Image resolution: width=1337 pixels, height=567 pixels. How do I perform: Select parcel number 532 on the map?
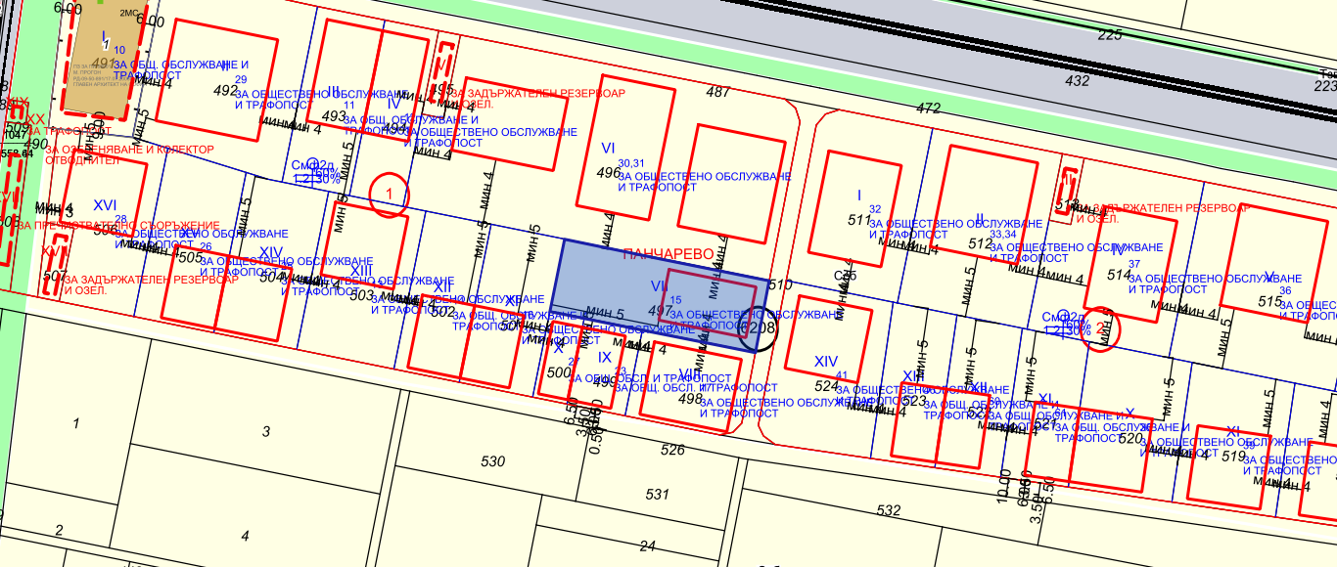point(889,510)
